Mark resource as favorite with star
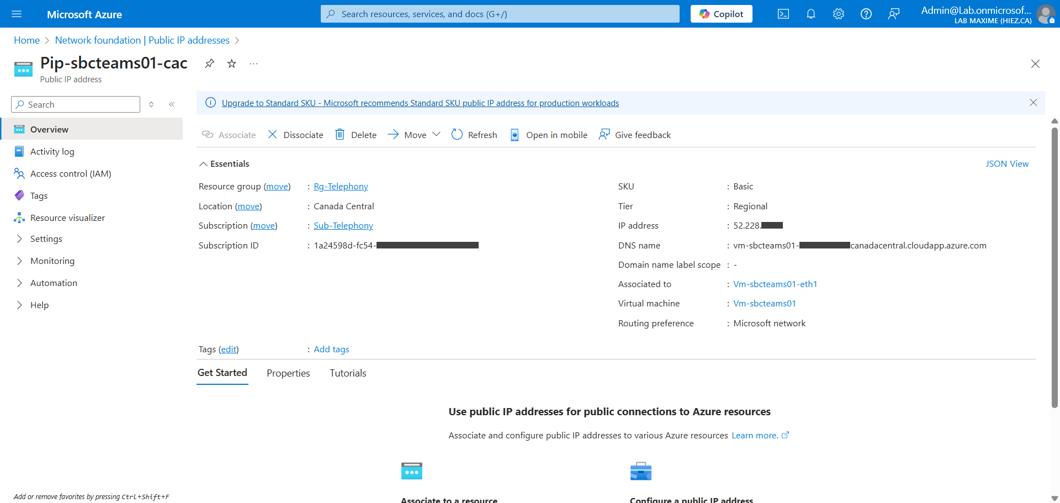This screenshot has height=503, width=1060. 232,63
